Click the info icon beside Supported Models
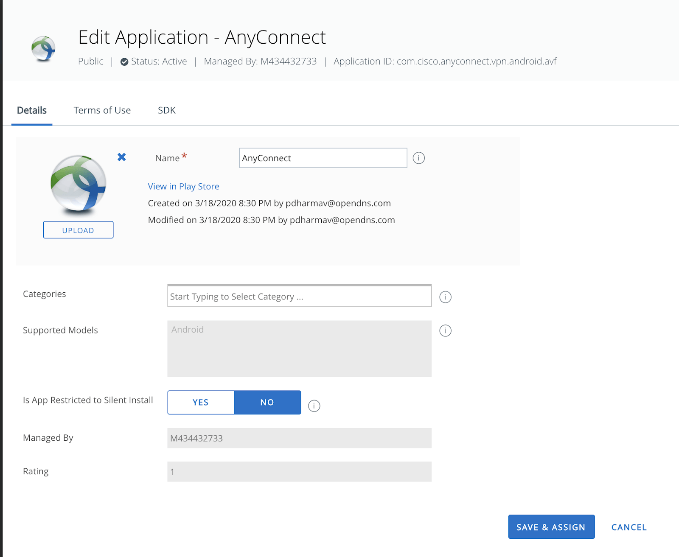 [445, 331]
